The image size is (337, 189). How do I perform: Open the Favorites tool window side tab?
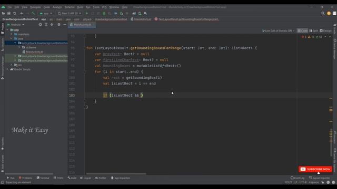coord(2,143)
